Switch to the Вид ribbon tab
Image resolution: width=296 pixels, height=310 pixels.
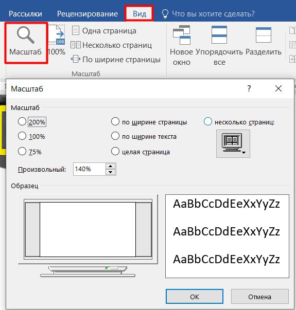click(139, 14)
